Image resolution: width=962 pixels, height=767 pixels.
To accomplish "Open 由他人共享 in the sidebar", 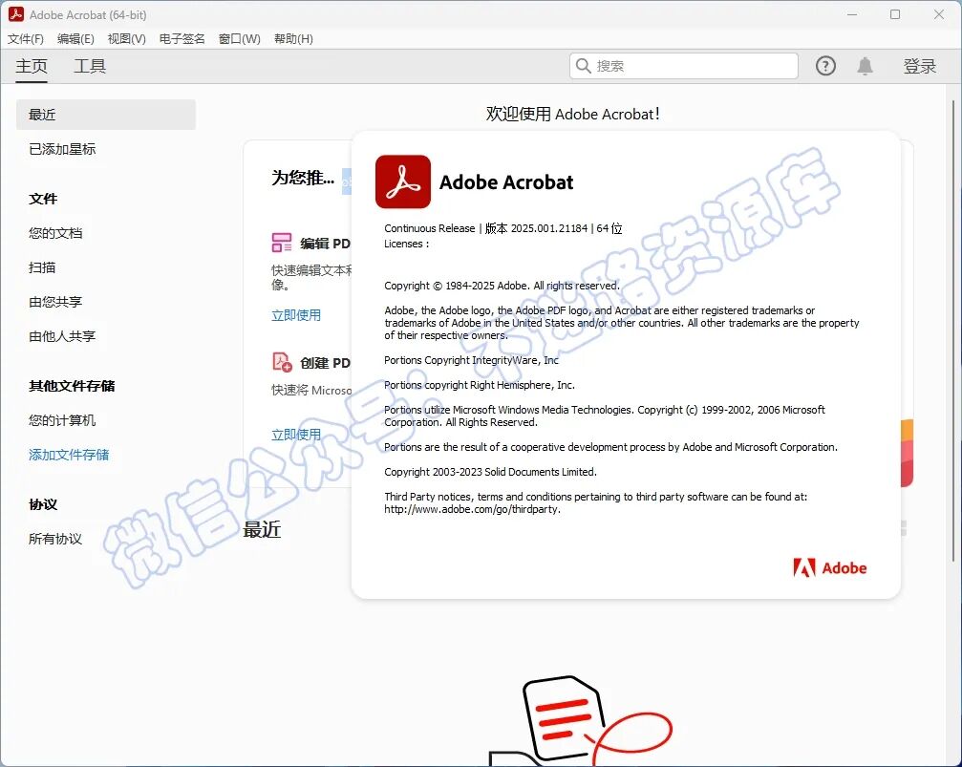I will tap(62, 336).
